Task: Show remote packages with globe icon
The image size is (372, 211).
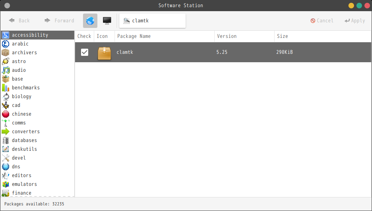Action: (90, 21)
